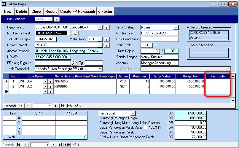Click magnifier icon beside FP Yang Diganti
The image size is (239, 148).
click(74, 63)
